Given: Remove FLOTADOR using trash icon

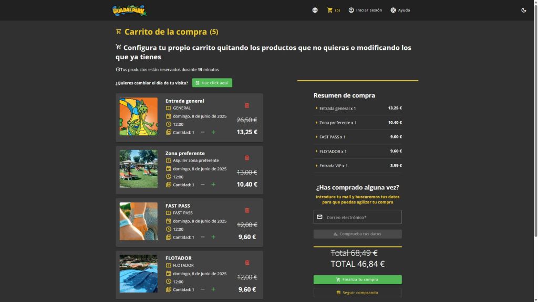Looking at the screenshot, I should [247, 263].
